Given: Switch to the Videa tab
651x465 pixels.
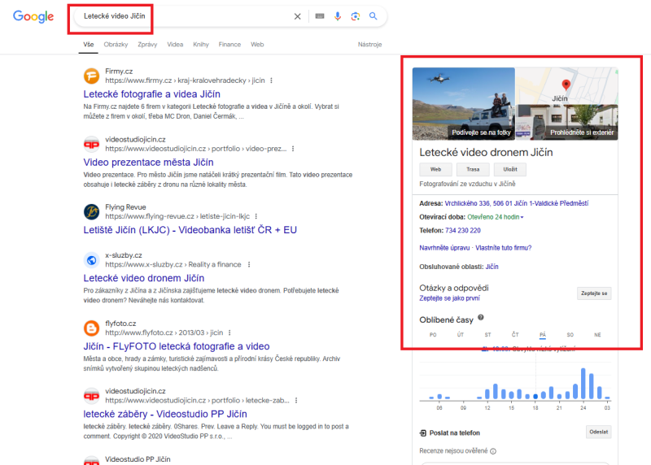Looking at the screenshot, I should (x=175, y=45).
